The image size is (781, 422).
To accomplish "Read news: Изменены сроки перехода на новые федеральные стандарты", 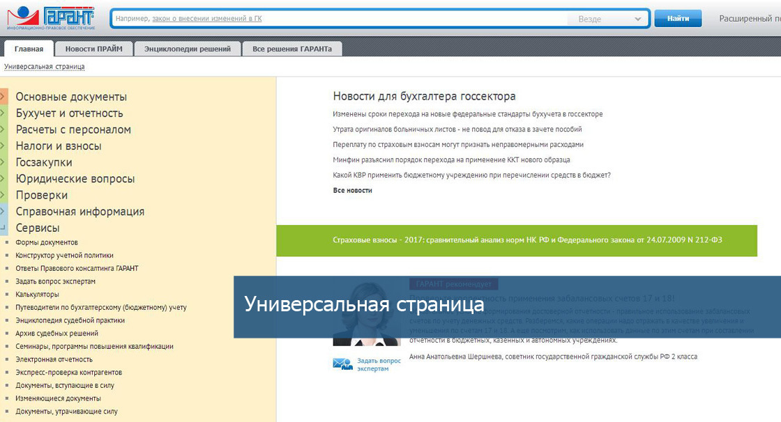I will click(x=467, y=114).
